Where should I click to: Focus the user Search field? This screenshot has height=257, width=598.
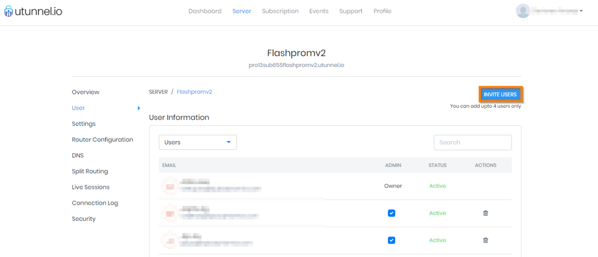point(472,142)
